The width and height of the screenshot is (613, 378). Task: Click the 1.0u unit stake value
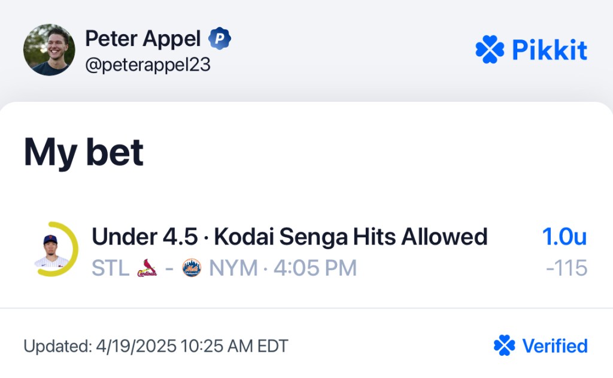[565, 237]
